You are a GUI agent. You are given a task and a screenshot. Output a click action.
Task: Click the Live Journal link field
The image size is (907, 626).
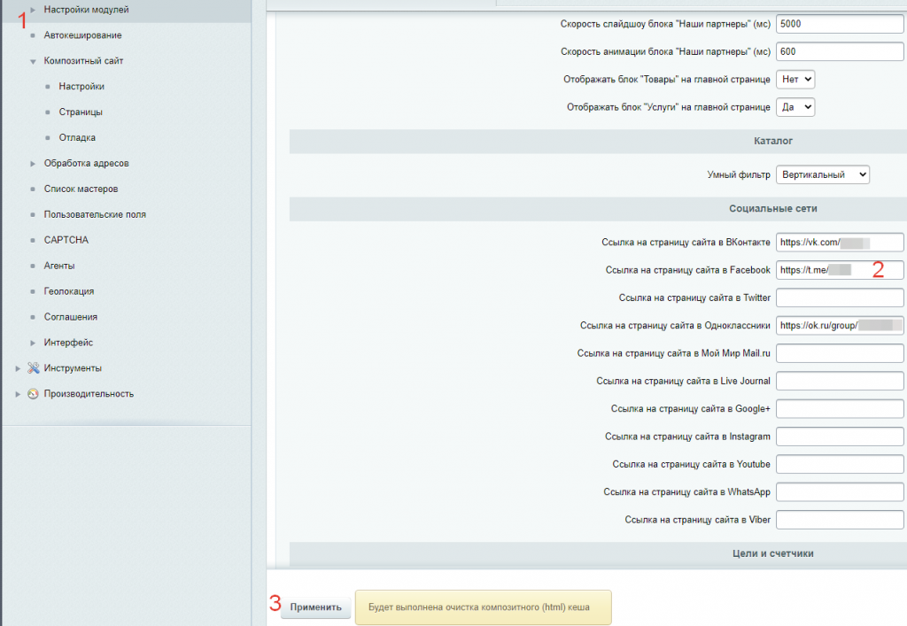pyautogui.click(x=840, y=381)
